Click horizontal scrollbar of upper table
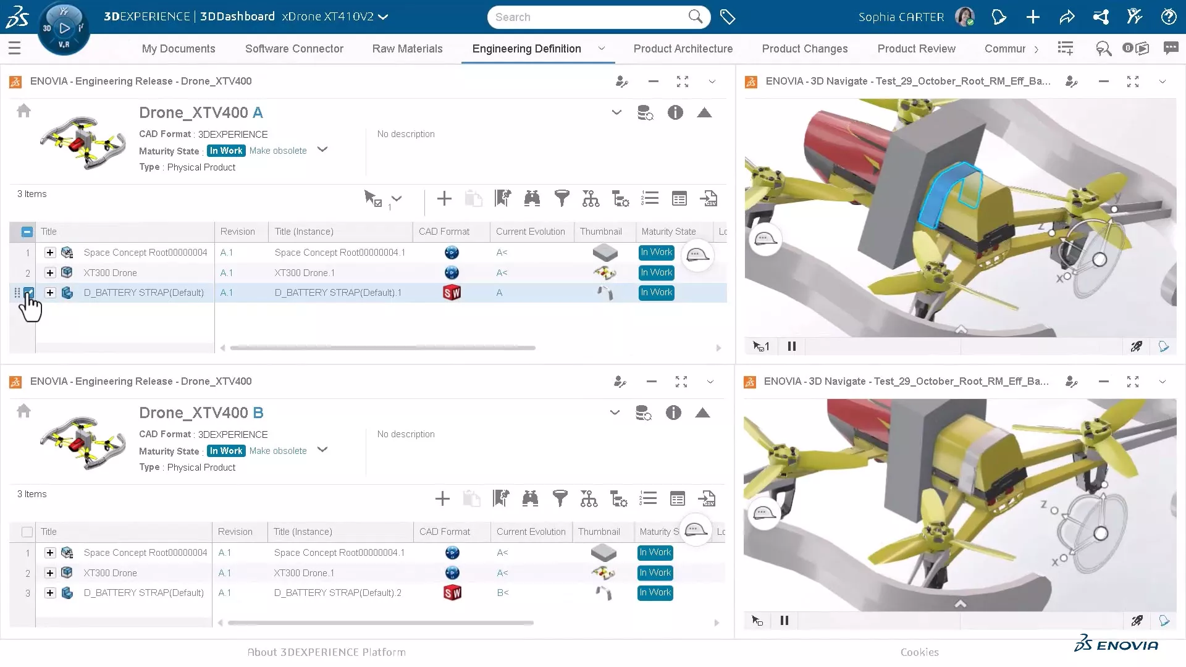The height and width of the screenshot is (667, 1186). (x=382, y=348)
